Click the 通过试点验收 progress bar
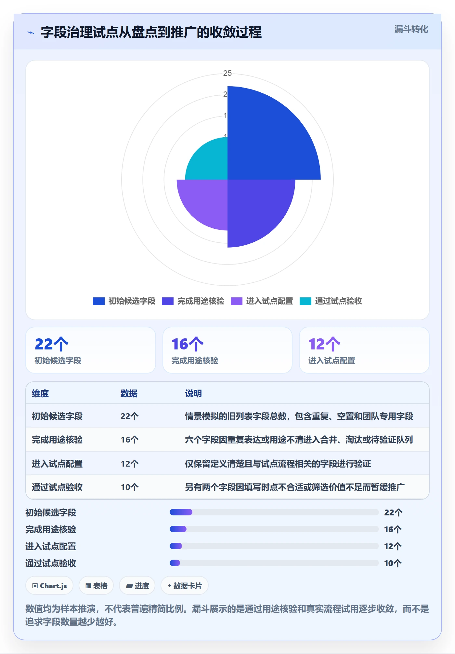Image resolution: width=455 pixels, height=654 pixels. click(x=274, y=563)
